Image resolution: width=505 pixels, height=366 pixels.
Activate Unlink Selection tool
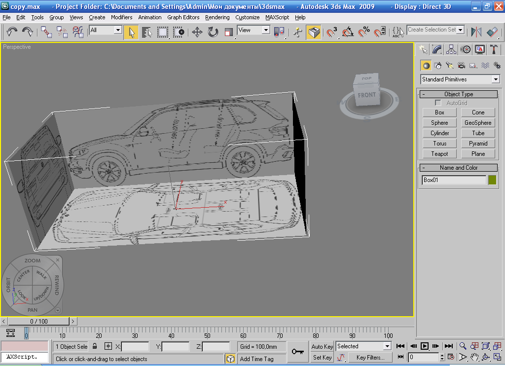62,32
